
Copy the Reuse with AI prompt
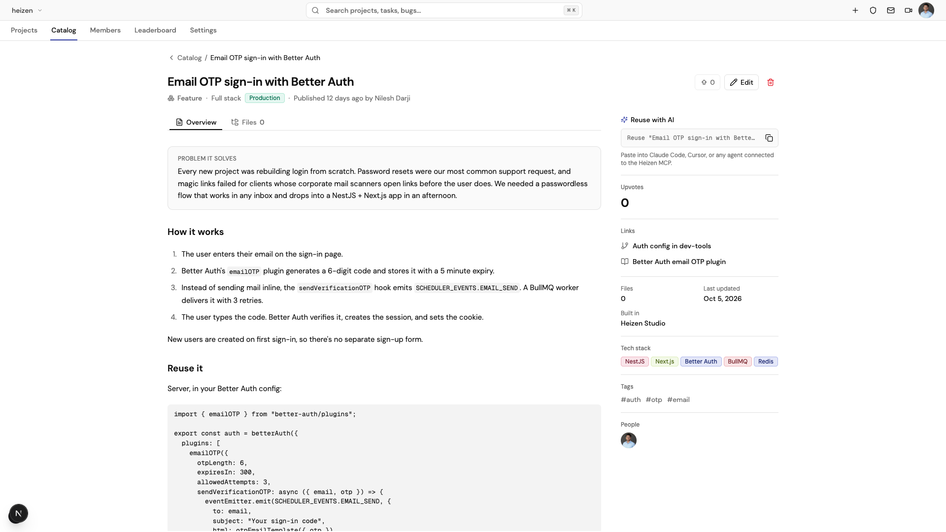pyautogui.click(x=769, y=138)
